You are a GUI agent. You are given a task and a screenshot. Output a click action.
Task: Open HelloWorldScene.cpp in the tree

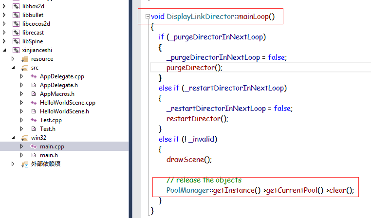point(68,103)
